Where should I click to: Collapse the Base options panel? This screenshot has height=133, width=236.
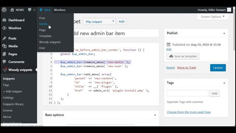[x=155, y=115]
